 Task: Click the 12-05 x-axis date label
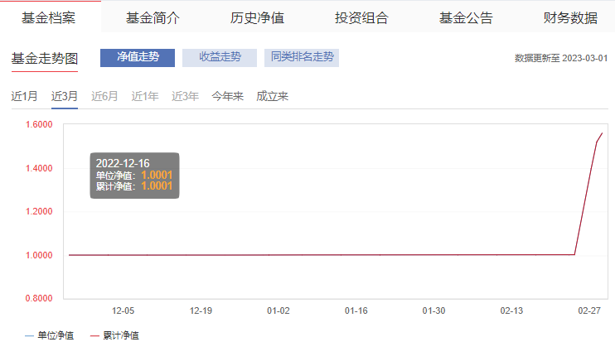123,310
